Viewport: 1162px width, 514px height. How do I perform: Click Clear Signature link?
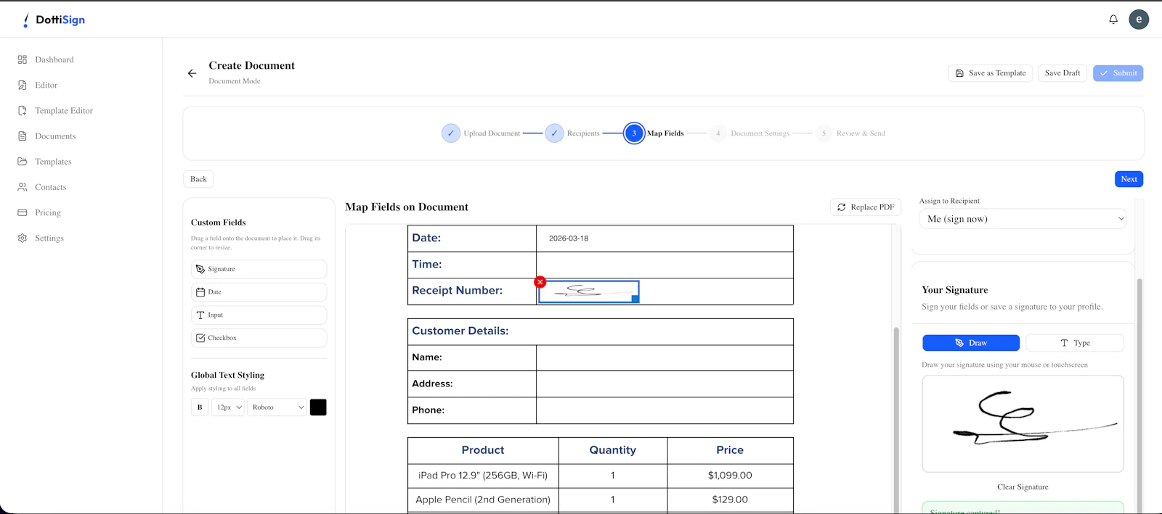(x=1023, y=487)
